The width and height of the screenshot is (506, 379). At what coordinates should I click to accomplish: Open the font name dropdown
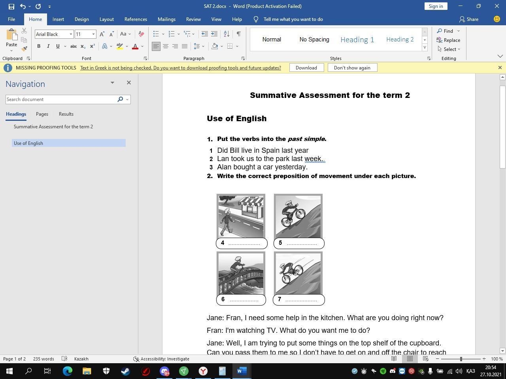71,34
